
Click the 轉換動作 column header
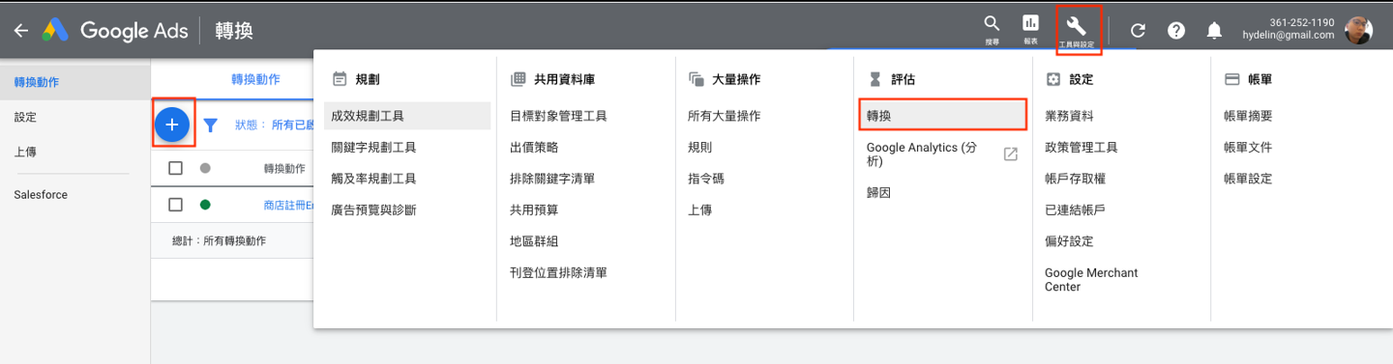pos(284,169)
